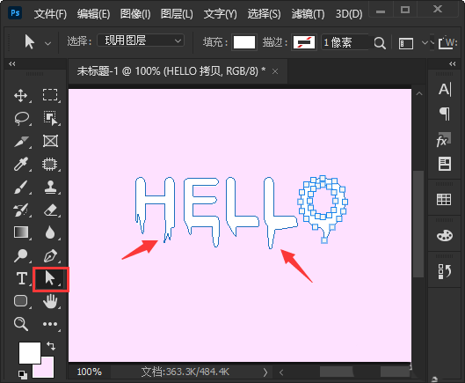Swap foreground and background colors
Image resolution: width=465 pixels, height=383 pixels.
51,346
